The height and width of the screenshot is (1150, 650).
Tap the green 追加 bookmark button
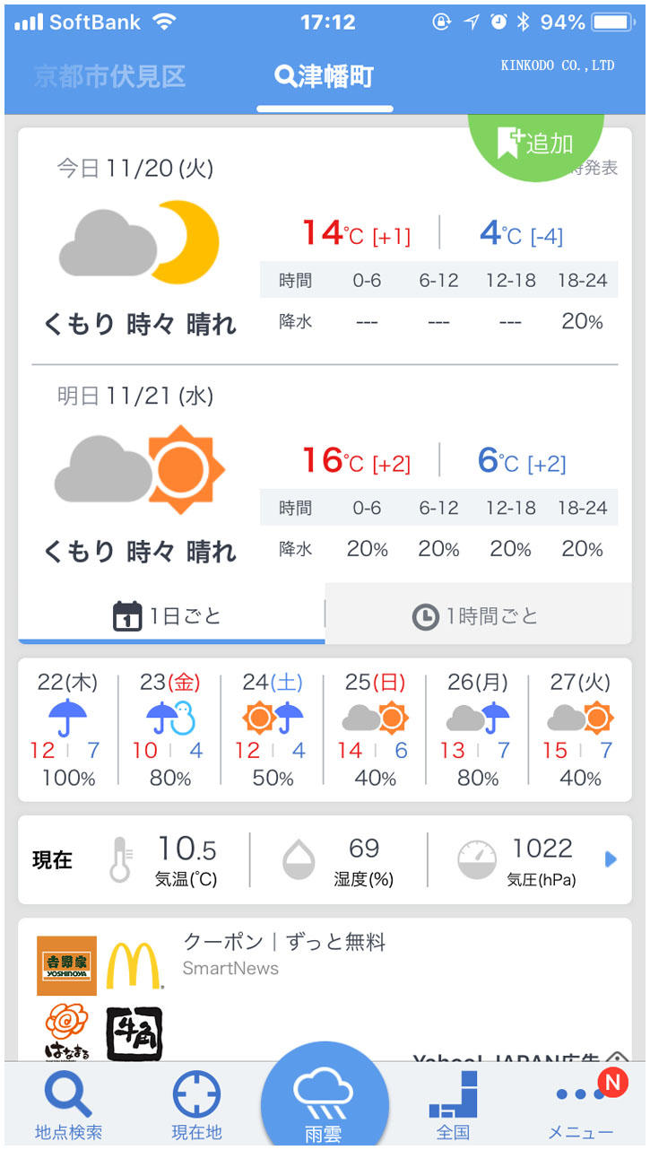click(536, 144)
